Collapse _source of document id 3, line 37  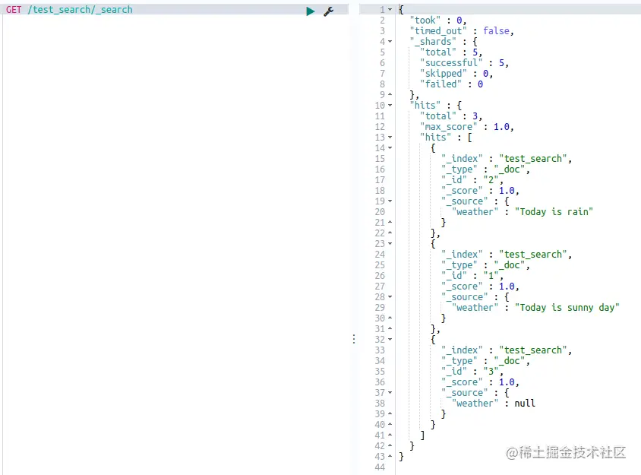[x=390, y=392]
